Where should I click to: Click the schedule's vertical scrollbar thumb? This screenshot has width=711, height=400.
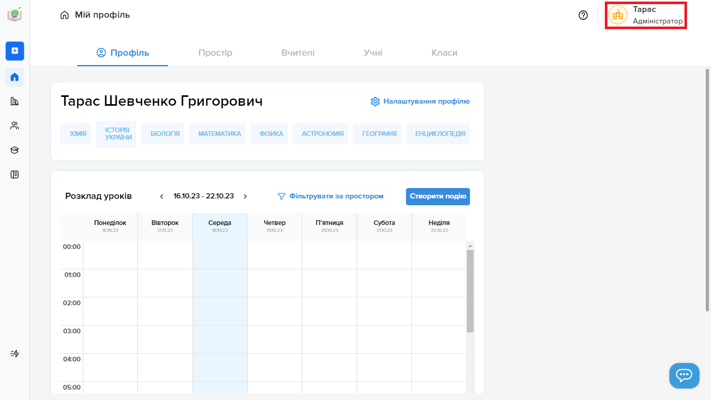point(470,291)
